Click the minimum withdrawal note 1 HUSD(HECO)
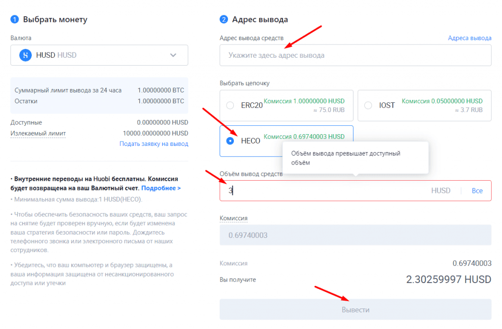This screenshot has height=329, width=502. pyautogui.click(x=76, y=200)
